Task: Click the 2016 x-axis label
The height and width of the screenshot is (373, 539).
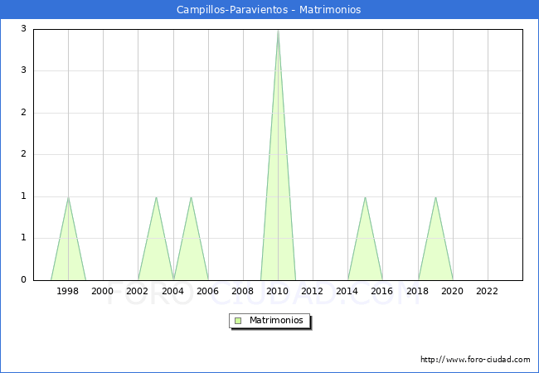Action: (x=382, y=291)
